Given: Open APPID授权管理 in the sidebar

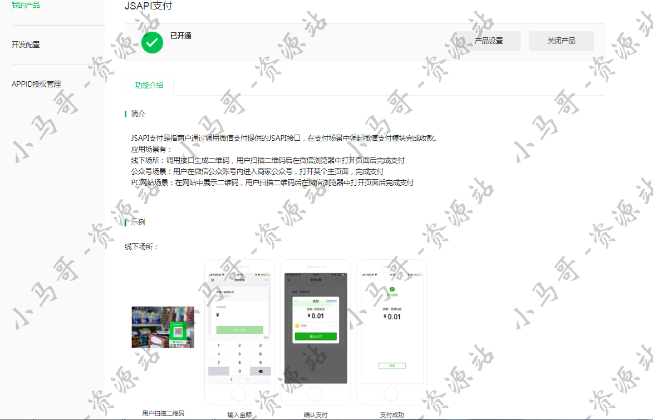Looking at the screenshot, I should click(36, 84).
